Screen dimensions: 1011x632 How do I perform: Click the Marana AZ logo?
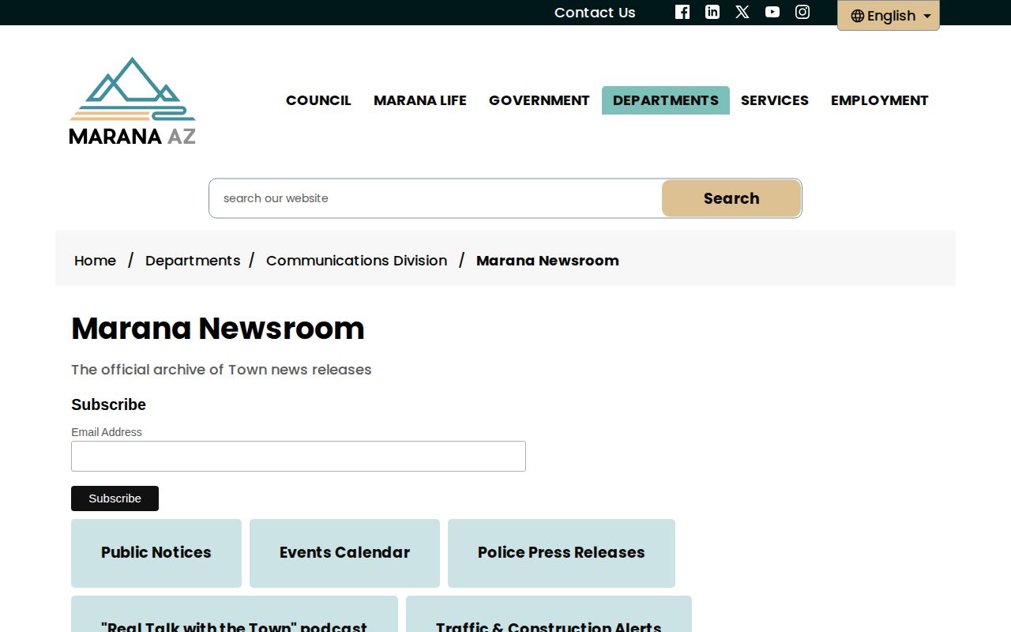pos(132,100)
